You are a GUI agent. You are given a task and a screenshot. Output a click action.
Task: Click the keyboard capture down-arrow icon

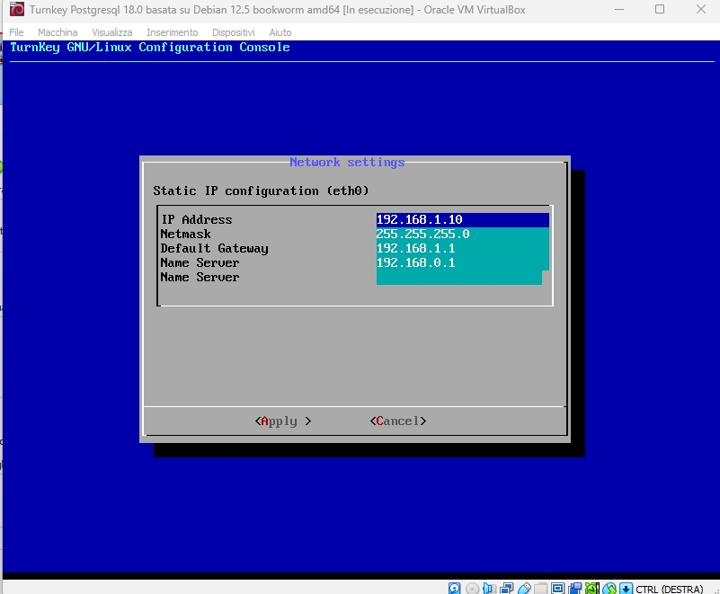pyautogui.click(x=626, y=589)
